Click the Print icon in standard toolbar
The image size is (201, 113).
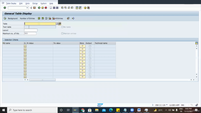click(51, 8)
